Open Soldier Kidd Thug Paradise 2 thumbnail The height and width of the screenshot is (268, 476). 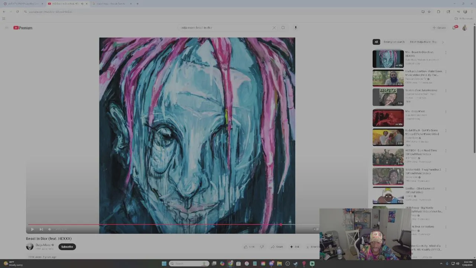click(388, 176)
